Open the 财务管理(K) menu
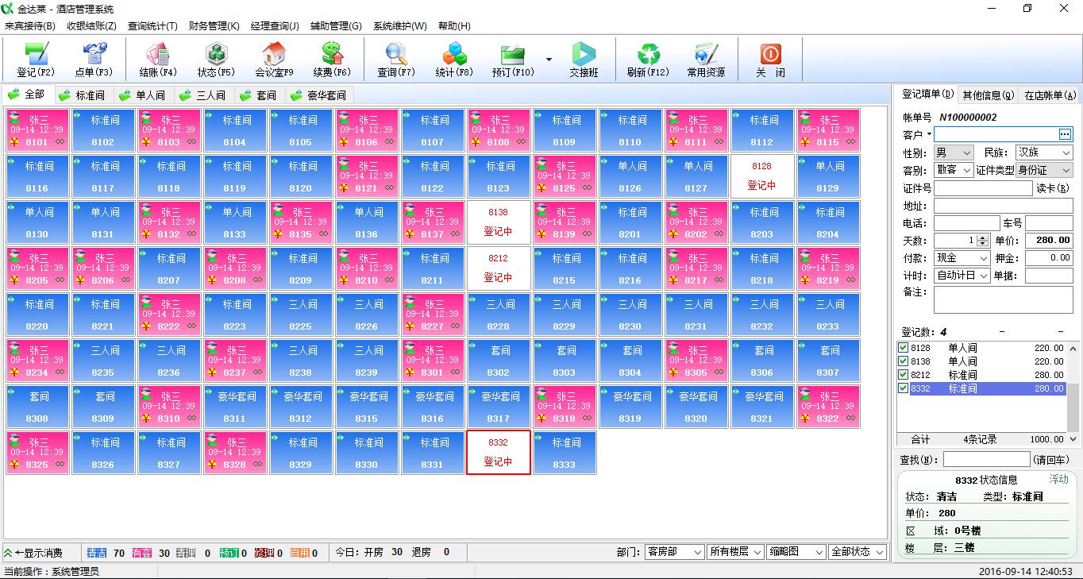Screen dimensions: 1083x579 (214, 26)
